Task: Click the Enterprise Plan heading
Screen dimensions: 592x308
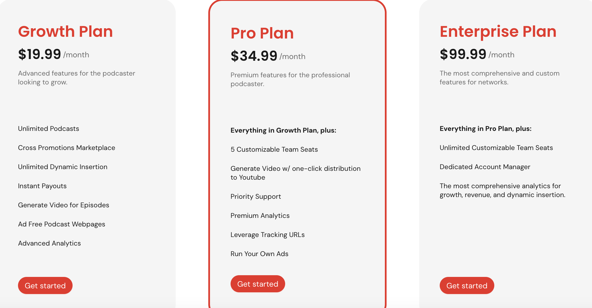Action: coord(498,31)
